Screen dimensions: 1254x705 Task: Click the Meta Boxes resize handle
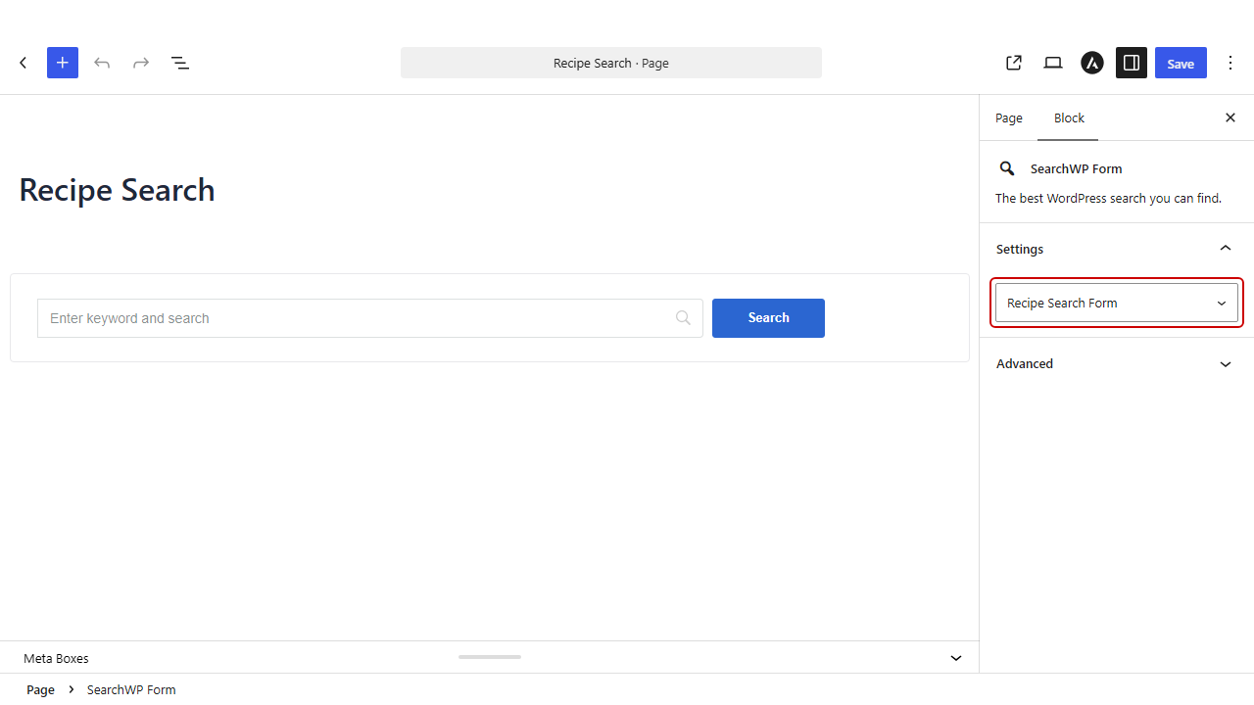pyautogui.click(x=490, y=657)
